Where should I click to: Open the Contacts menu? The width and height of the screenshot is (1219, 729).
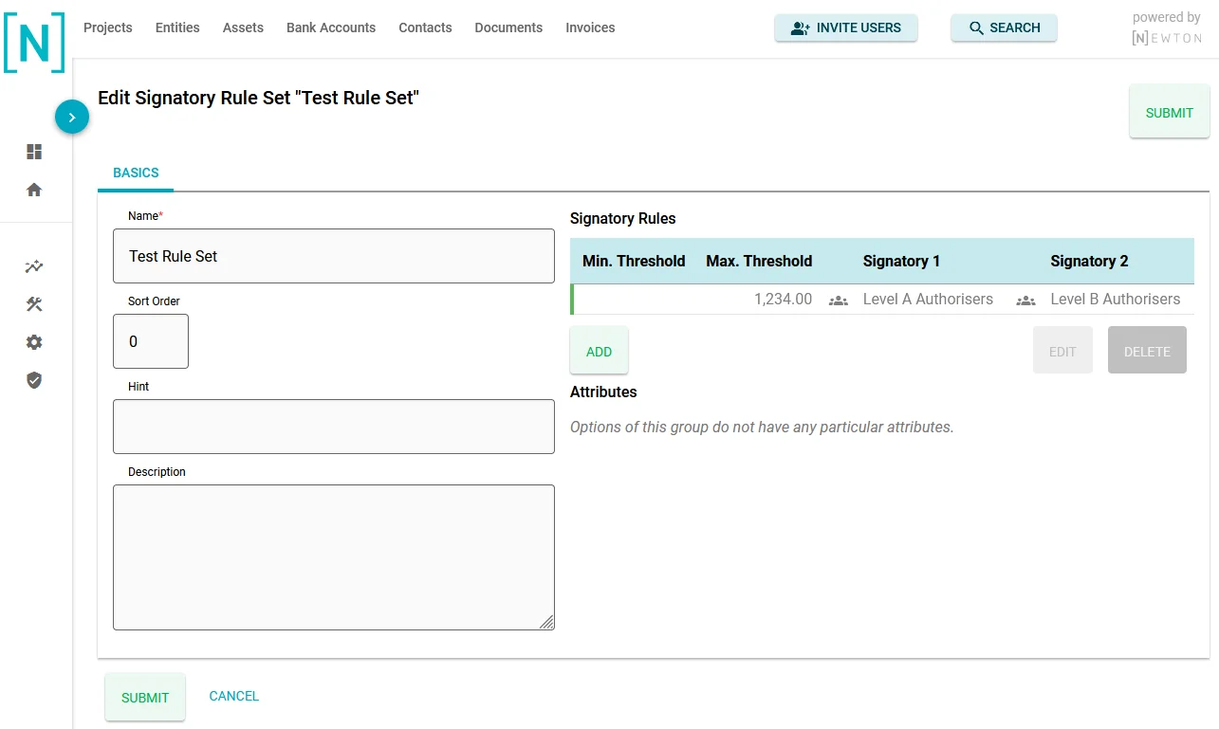click(425, 27)
